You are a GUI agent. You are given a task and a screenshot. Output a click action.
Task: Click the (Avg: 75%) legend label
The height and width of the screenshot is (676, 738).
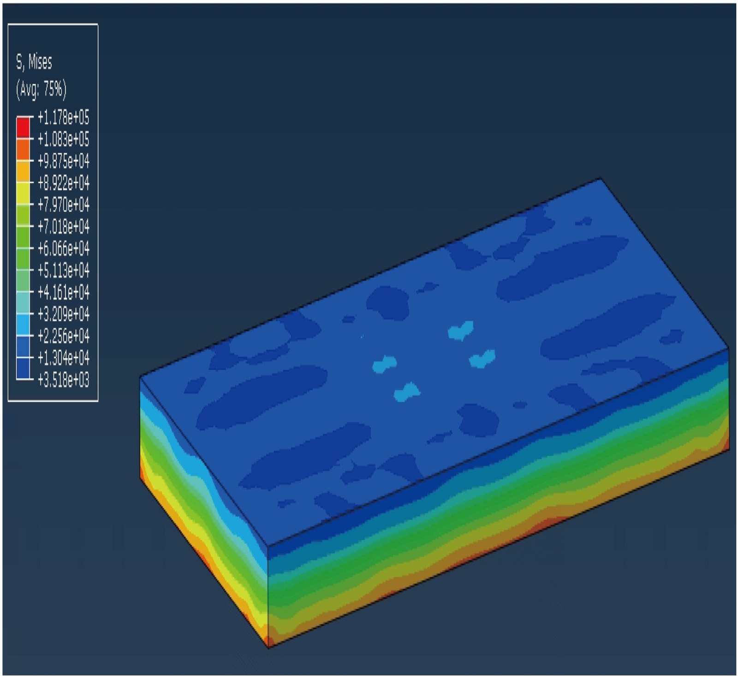point(41,89)
